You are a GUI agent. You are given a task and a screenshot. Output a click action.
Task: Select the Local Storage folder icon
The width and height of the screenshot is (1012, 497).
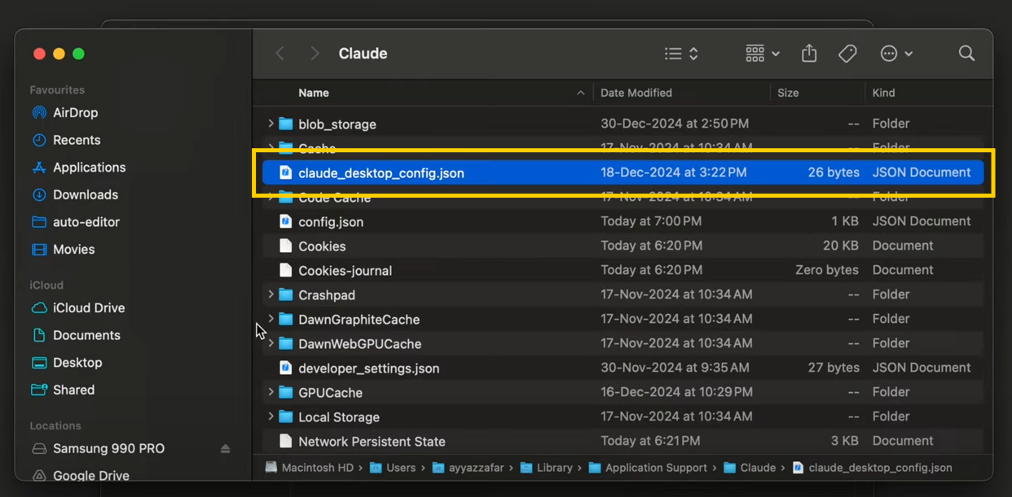285,416
